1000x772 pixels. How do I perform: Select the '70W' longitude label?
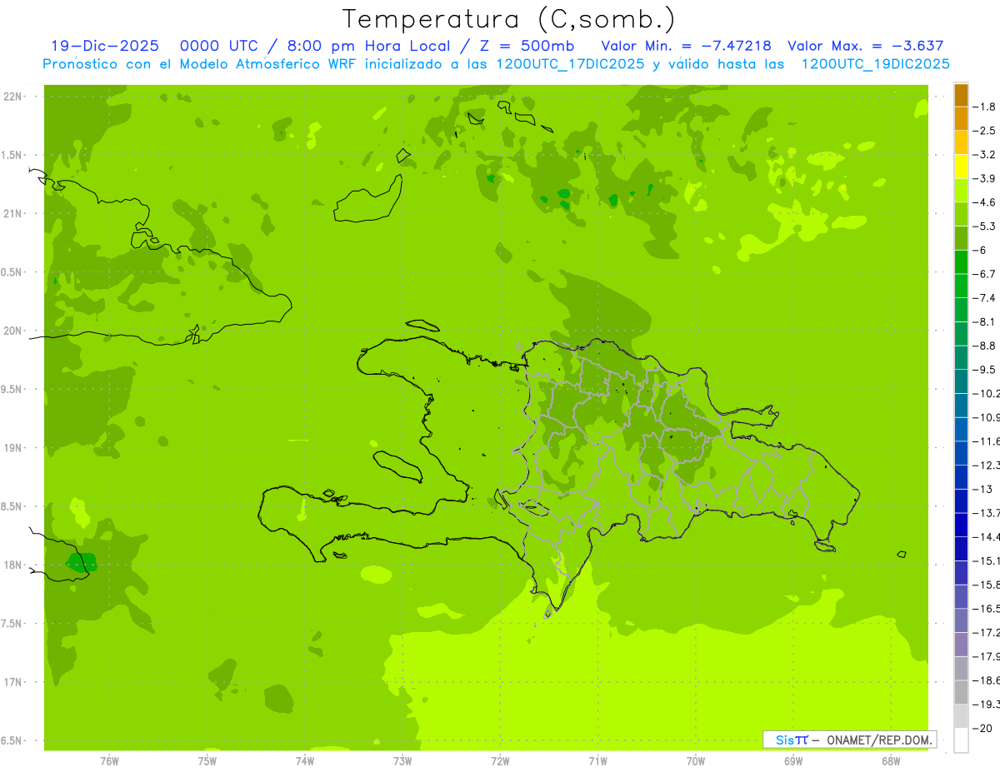point(696,760)
